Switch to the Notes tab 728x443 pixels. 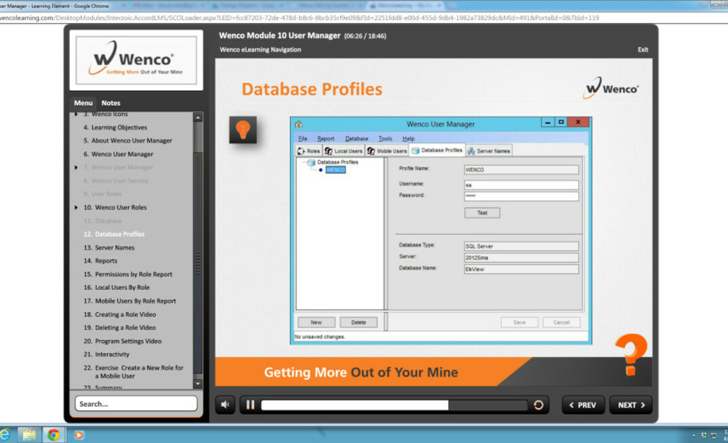point(110,103)
